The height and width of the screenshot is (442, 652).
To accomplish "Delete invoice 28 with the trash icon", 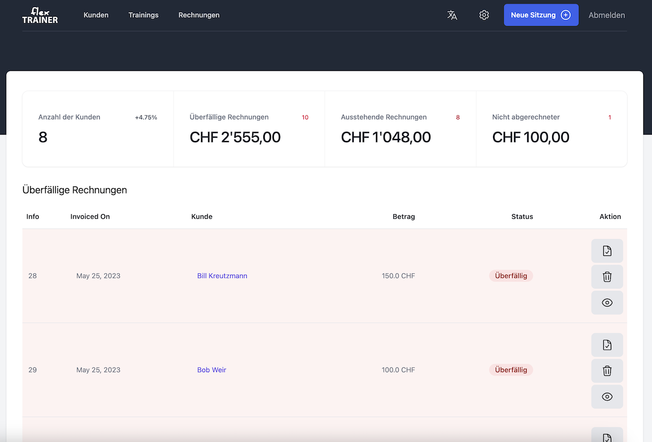I will tap(607, 276).
